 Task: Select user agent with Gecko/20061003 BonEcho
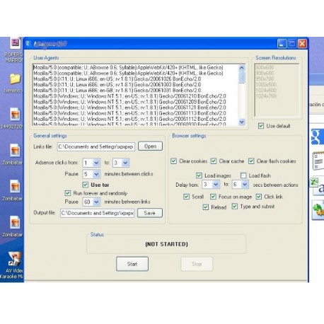[x=117, y=85]
